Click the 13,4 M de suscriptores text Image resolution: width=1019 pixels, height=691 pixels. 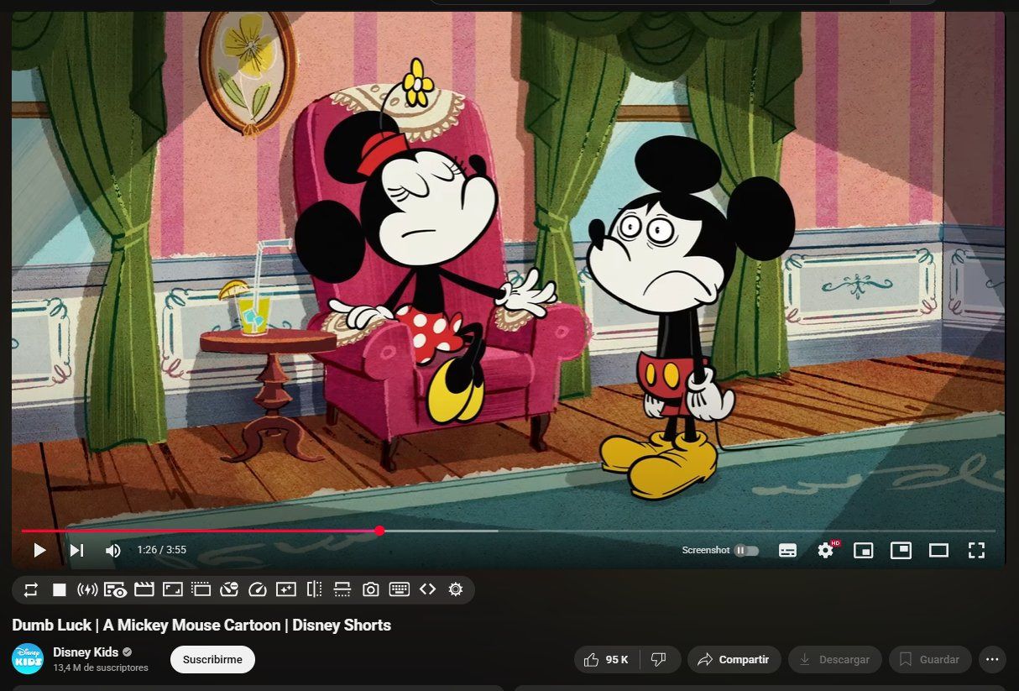coord(101,668)
